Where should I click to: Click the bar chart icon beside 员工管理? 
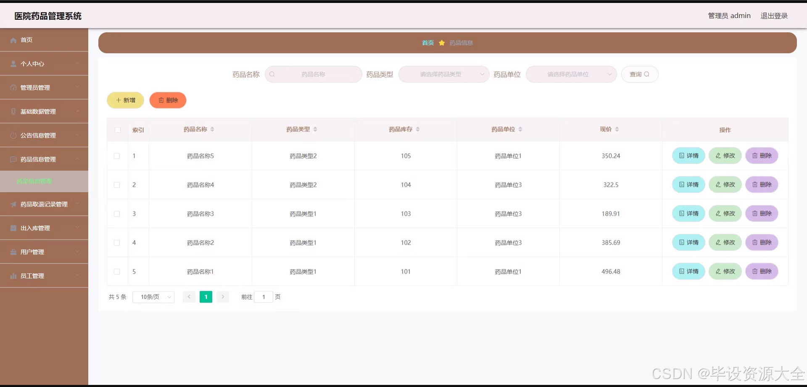point(13,276)
